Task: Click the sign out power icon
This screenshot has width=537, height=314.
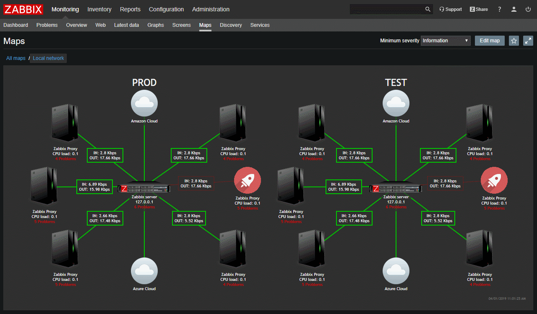Action: coord(528,9)
